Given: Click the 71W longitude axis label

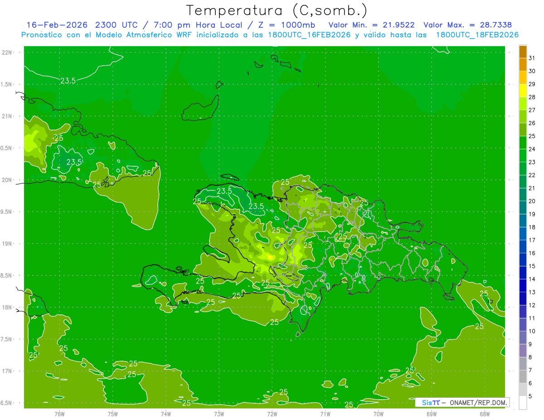Looking at the screenshot, I should pos(325,414).
